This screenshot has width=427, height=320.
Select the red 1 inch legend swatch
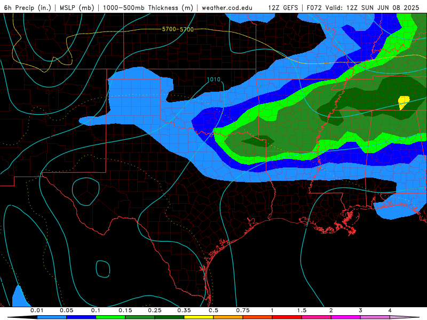click(x=287, y=317)
